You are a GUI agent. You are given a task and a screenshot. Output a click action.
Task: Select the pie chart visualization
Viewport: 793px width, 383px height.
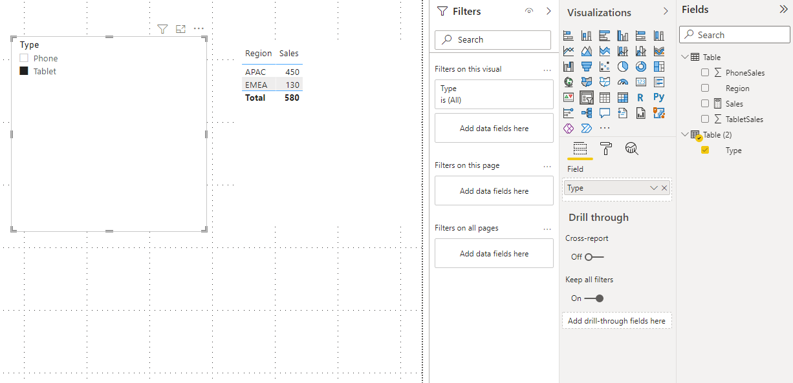(623, 67)
